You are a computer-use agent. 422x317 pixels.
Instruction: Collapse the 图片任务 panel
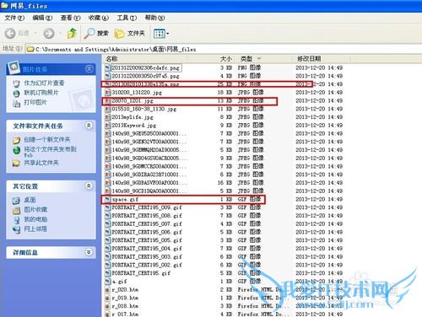[89, 69]
